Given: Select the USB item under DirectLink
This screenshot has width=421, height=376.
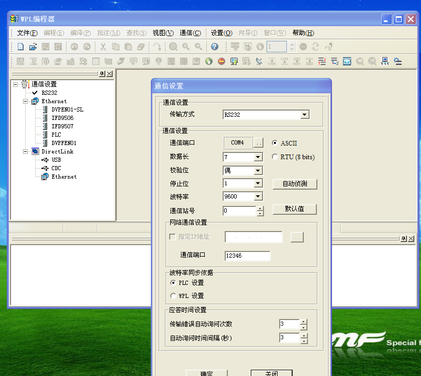Looking at the screenshot, I should [56, 160].
